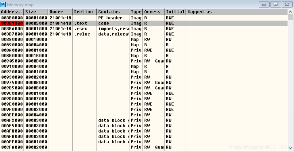Select the row at address 00AF8000
Viewport: 294px width, 152px height.
point(144,131)
